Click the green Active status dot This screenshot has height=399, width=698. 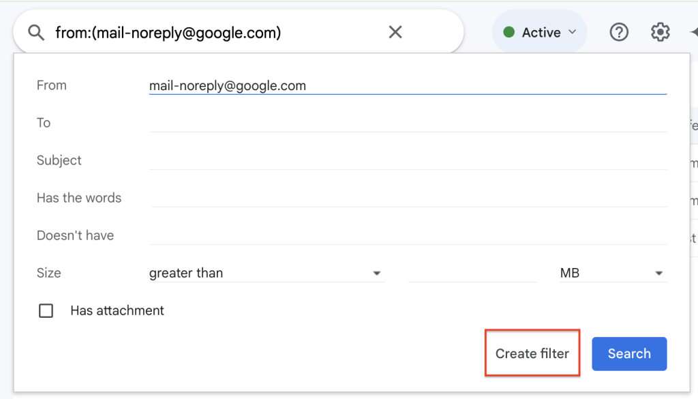coord(509,32)
